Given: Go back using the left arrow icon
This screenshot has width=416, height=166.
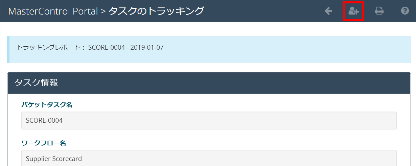Looking at the screenshot, I should (328, 11).
